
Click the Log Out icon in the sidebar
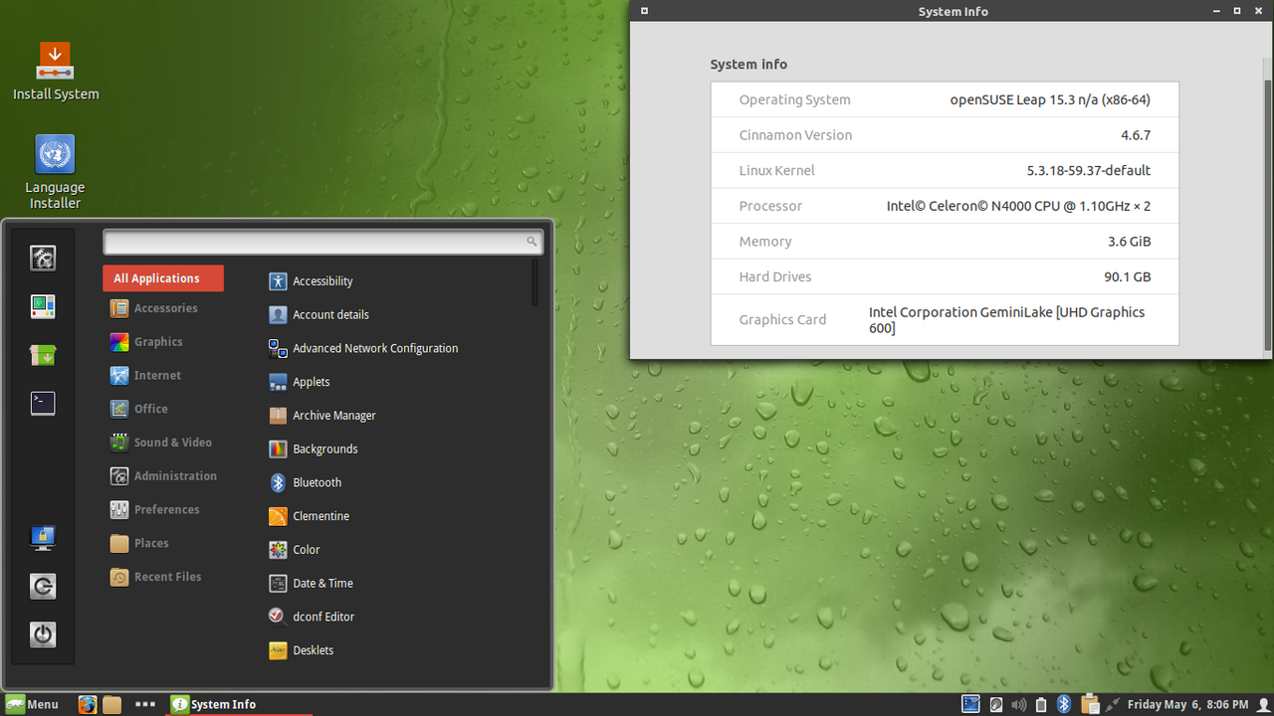click(x=43, y=587)
